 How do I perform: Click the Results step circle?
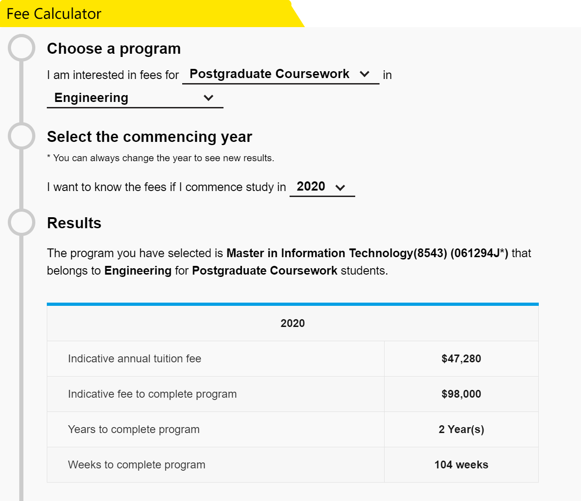pos(22,222)
